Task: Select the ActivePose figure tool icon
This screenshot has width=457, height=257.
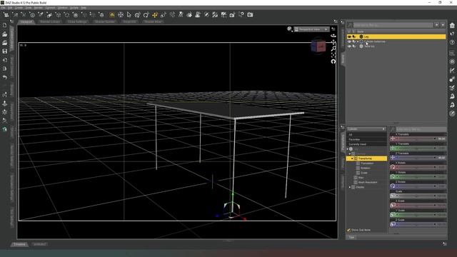Action: [181, 15]
